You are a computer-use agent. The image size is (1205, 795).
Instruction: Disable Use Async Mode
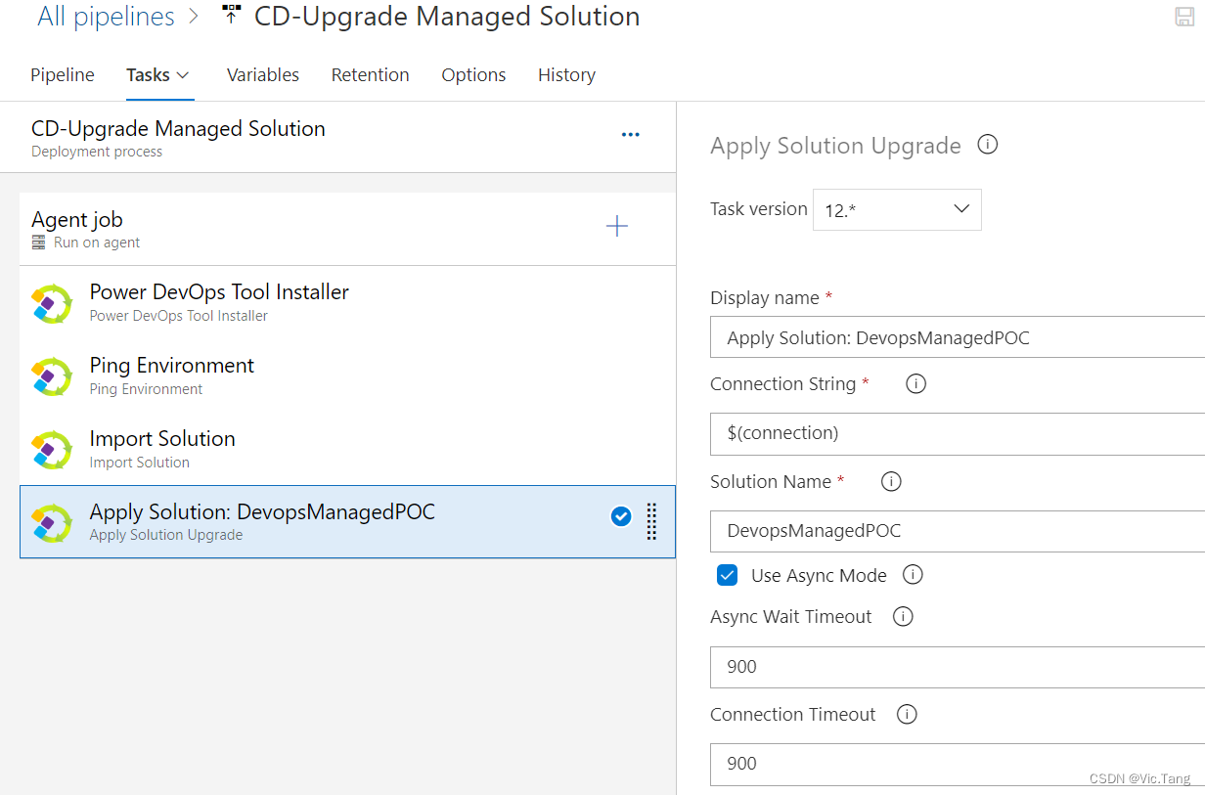pos(727,575)
